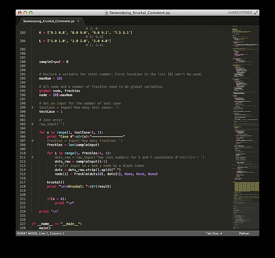275x258 pixels.
Task: Click the commented 'How many freckles' input line
Action: click(x=85, y=141)
